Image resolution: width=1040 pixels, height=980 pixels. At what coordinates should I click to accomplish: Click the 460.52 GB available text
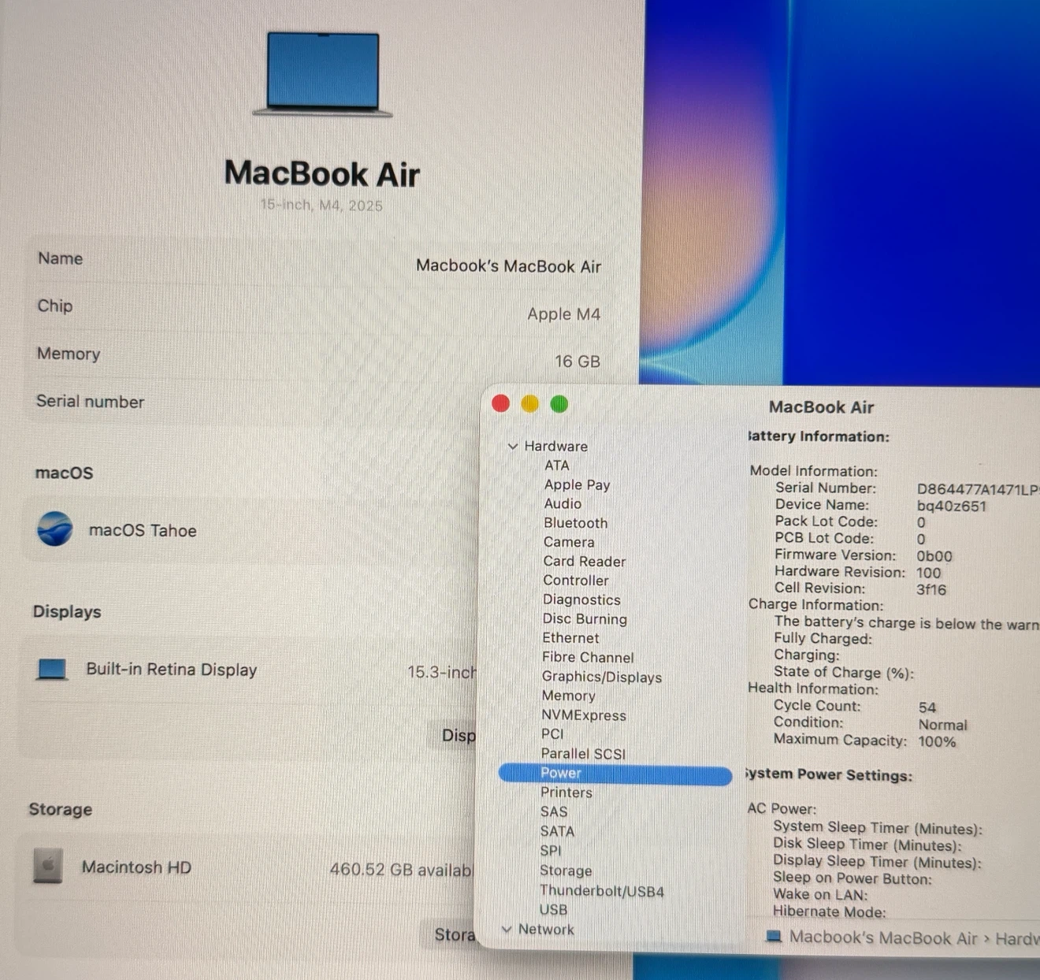(x=401, y=870)
